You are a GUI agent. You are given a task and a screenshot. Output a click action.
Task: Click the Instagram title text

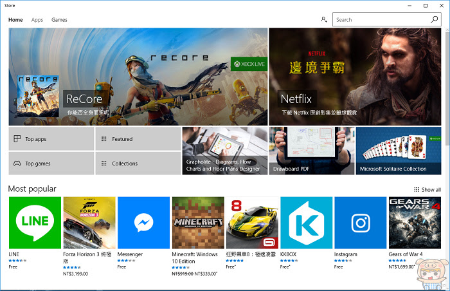click(x=346, y=254)
